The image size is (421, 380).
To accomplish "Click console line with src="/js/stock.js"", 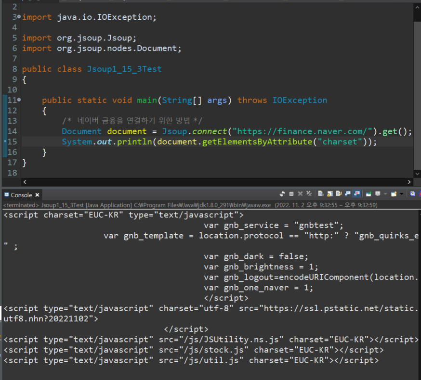I will (193, 350).
